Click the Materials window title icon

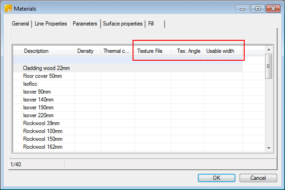click(x=7, y=9)
